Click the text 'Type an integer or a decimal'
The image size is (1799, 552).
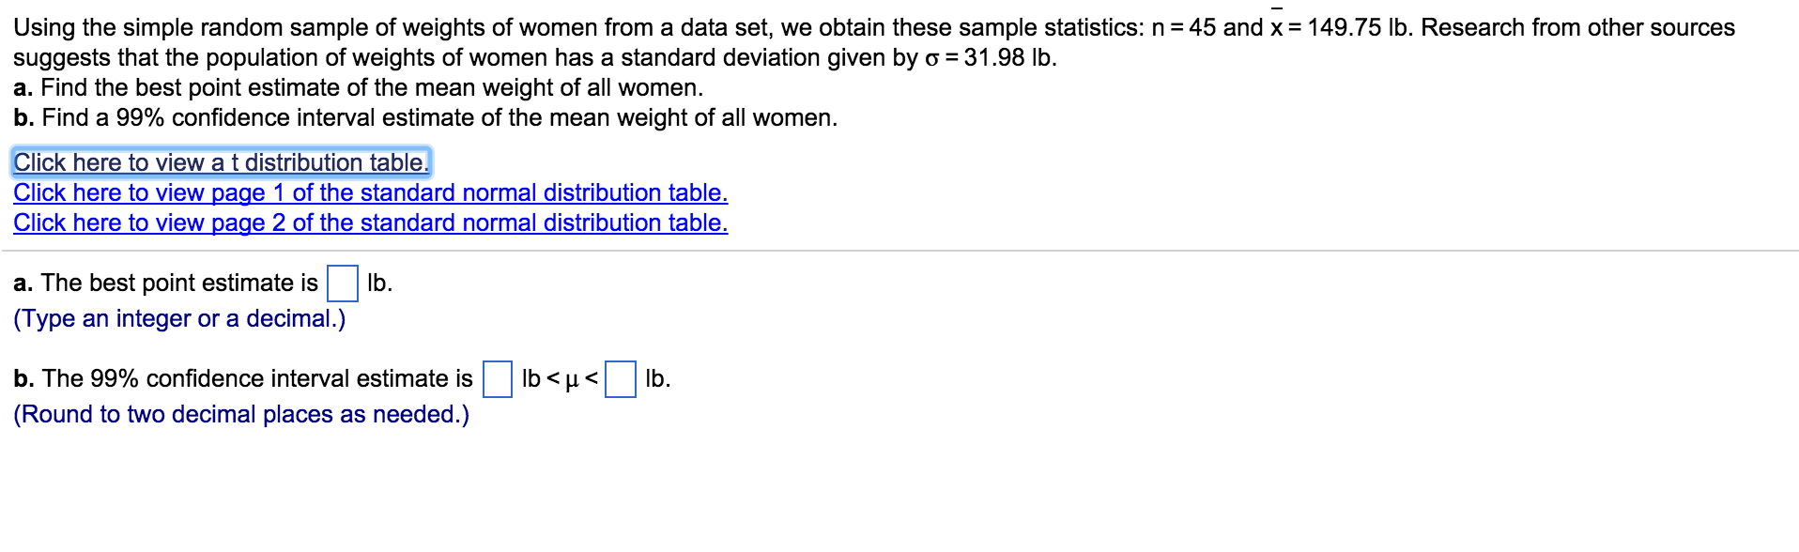point(178,319)
